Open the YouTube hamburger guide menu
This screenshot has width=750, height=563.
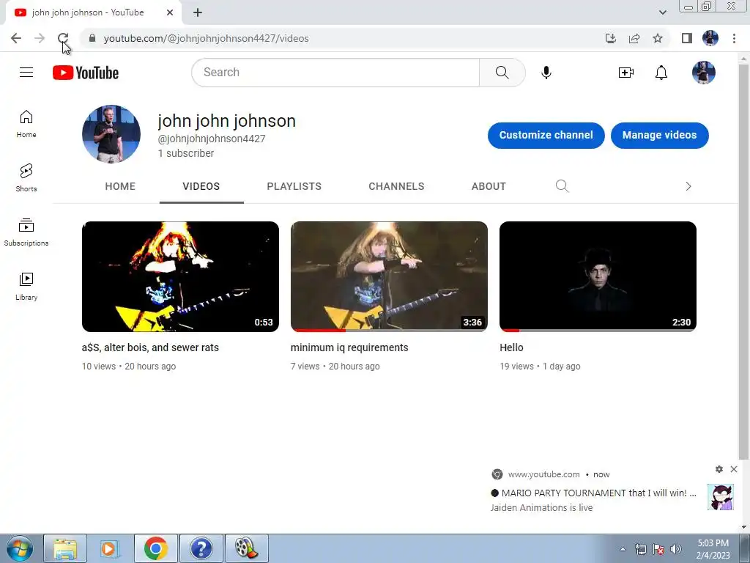tap(26, 73)
